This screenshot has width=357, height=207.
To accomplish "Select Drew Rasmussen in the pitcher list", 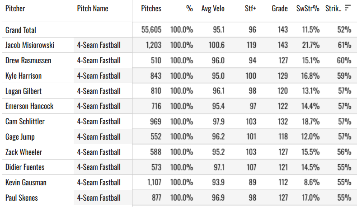I will 28,61.
